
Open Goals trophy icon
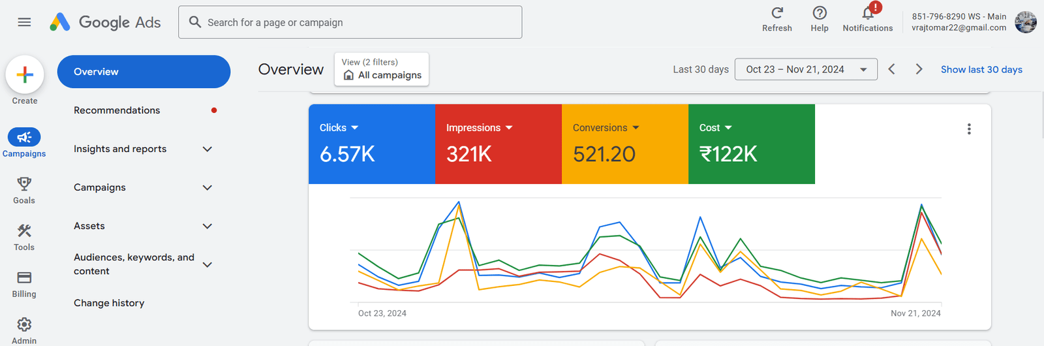tap(24, 184)
